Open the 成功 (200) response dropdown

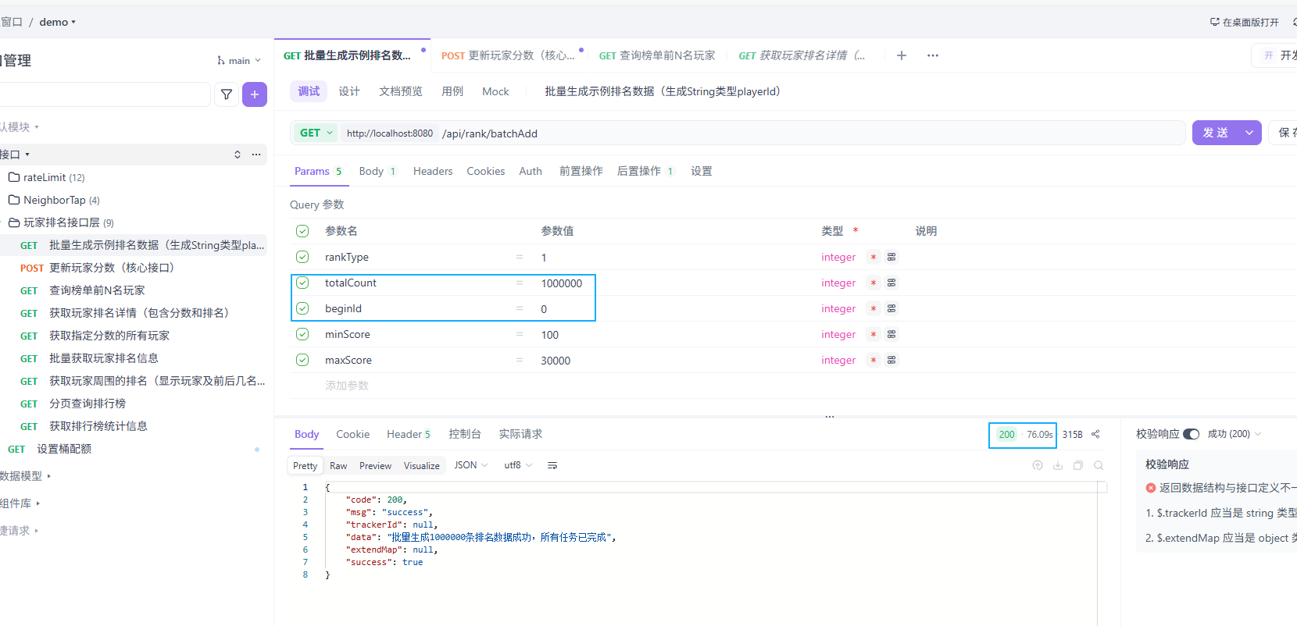click(x=1234, y=434)
